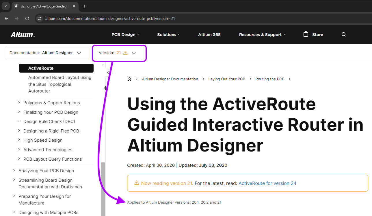Viewport: 372px width, 216px height.
Task: Click the sidebar scroll-up arrow
Action: point(103,65)
